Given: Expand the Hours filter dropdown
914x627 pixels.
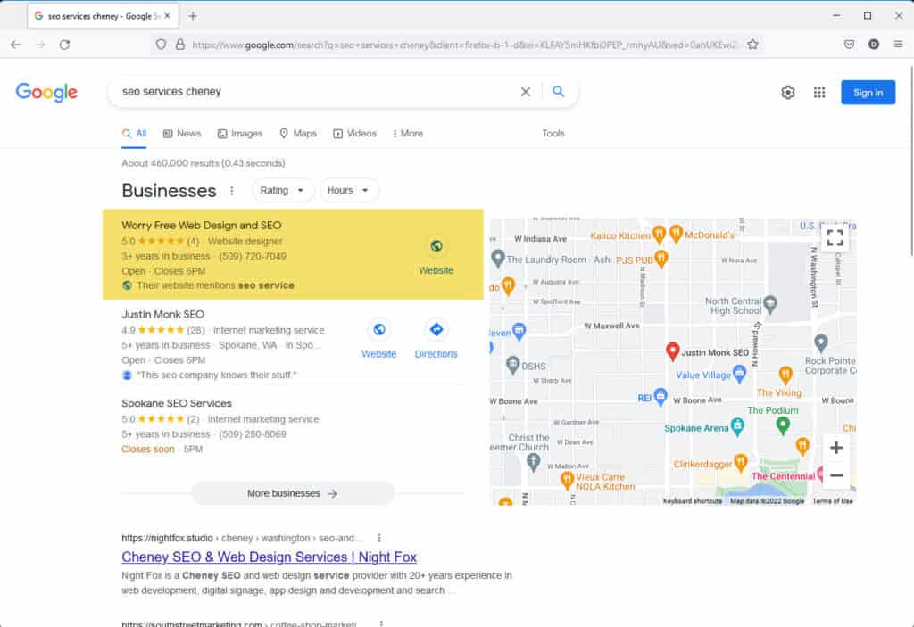Looking at the screenshot, I should point(349,191).
